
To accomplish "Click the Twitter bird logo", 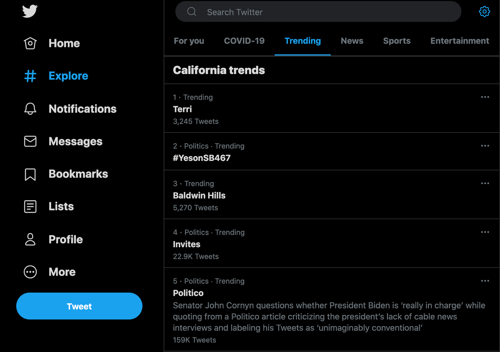I will pyautogui.click(x=30, y=11).
